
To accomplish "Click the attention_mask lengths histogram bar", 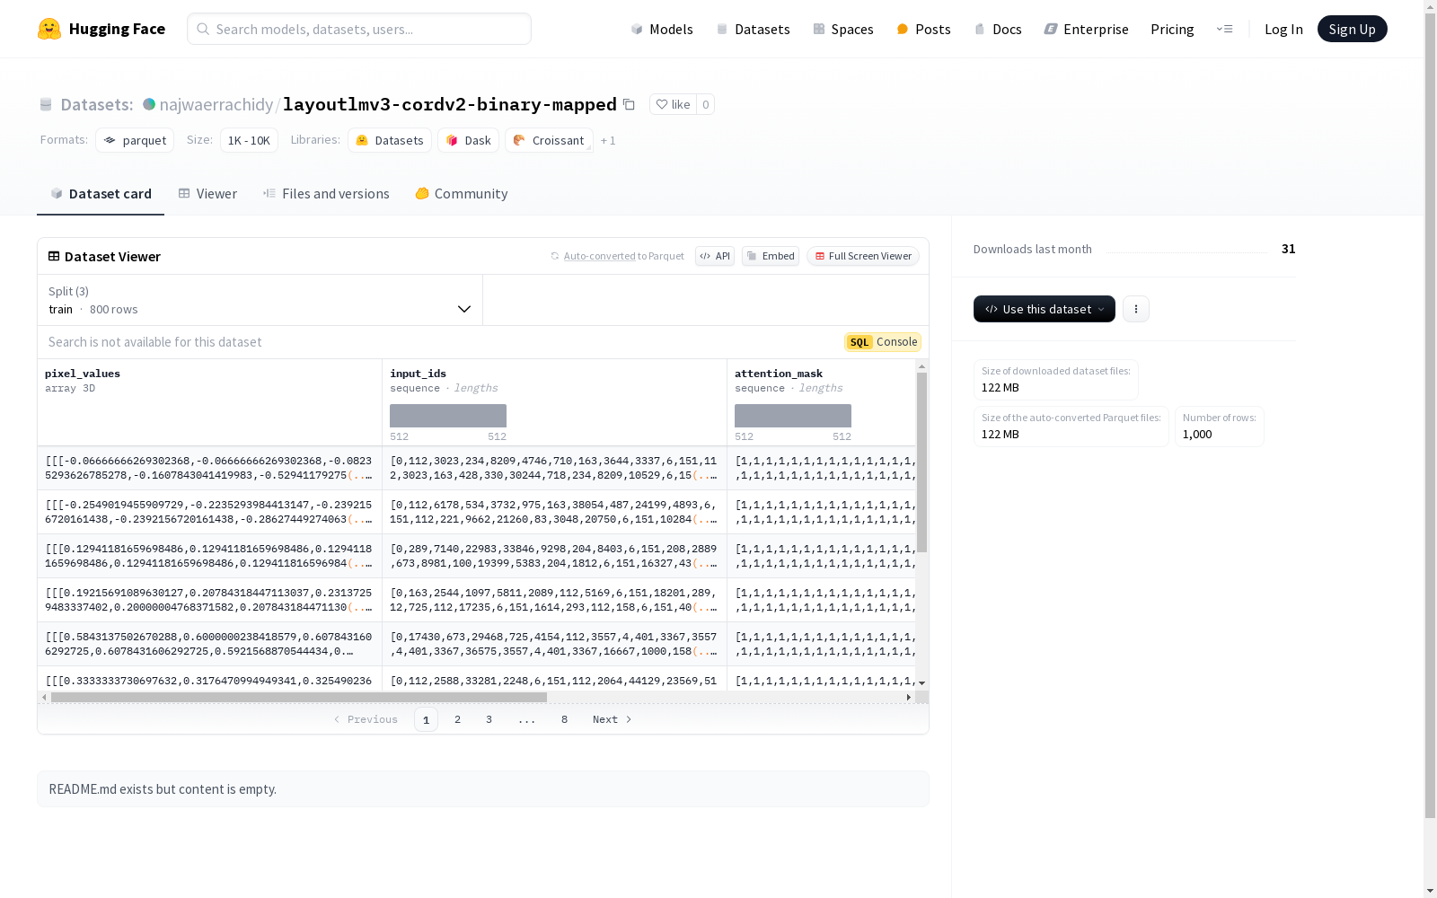I will pos(793,416).
